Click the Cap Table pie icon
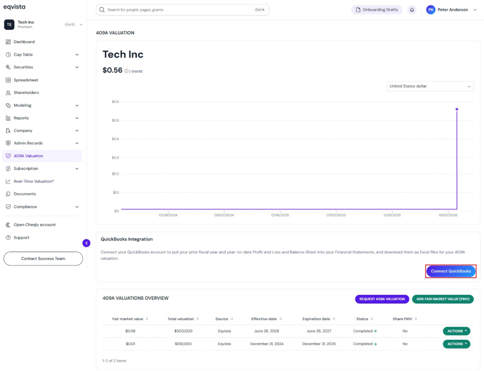484x371 pixels. click(x=8, y=55)
